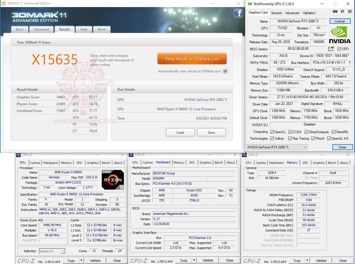
Task: Click the GPU Name field in GPU-Z
Action: 298,21
